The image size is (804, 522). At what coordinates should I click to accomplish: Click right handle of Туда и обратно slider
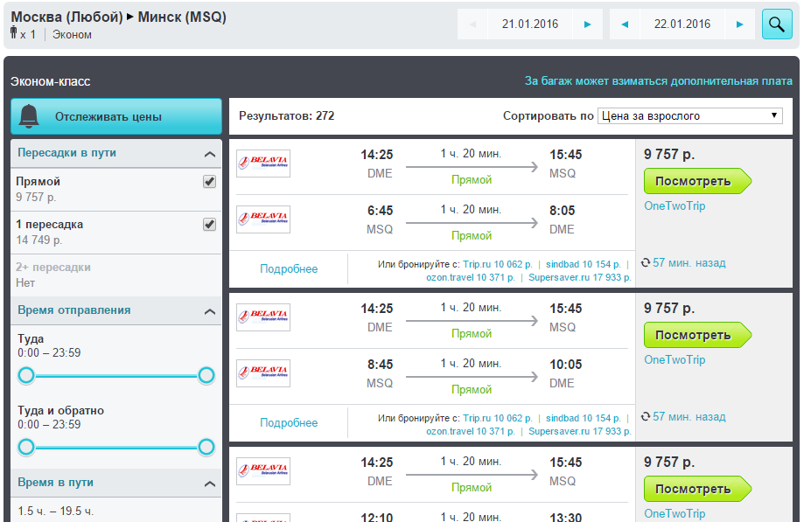click(206, 447)
